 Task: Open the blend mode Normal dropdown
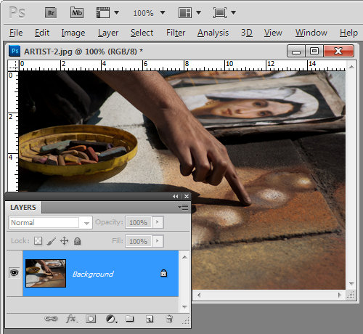point(51,222)
